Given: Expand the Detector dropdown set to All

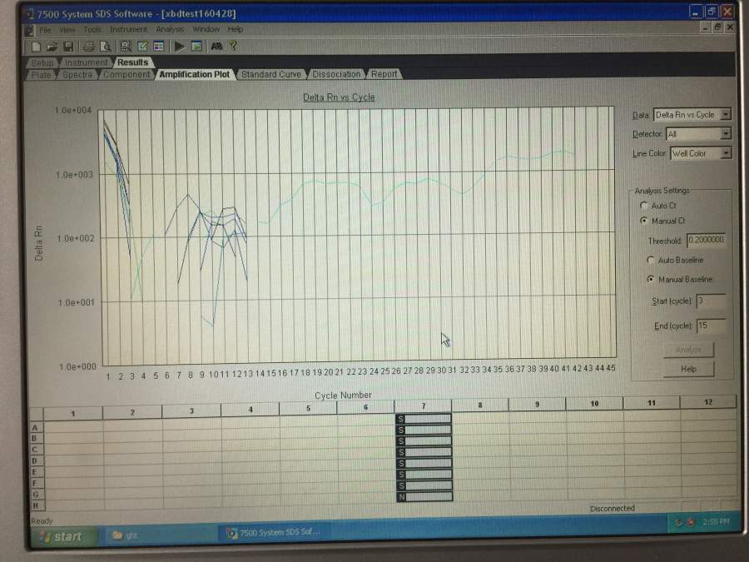Looking at the screenshot, I should (726, 134).
